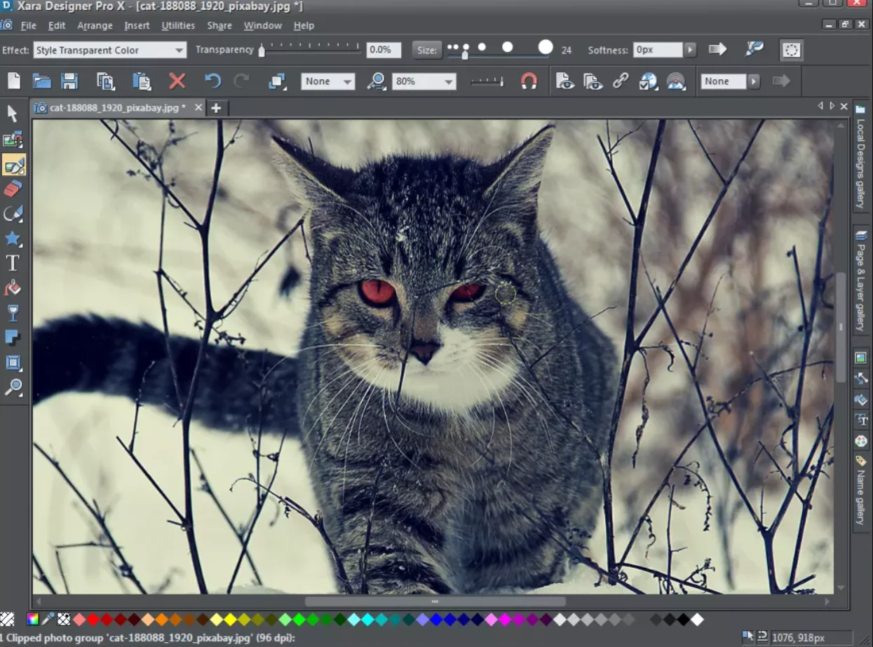
Task: Save the document with the floppy icon
Action: [69, 81]
